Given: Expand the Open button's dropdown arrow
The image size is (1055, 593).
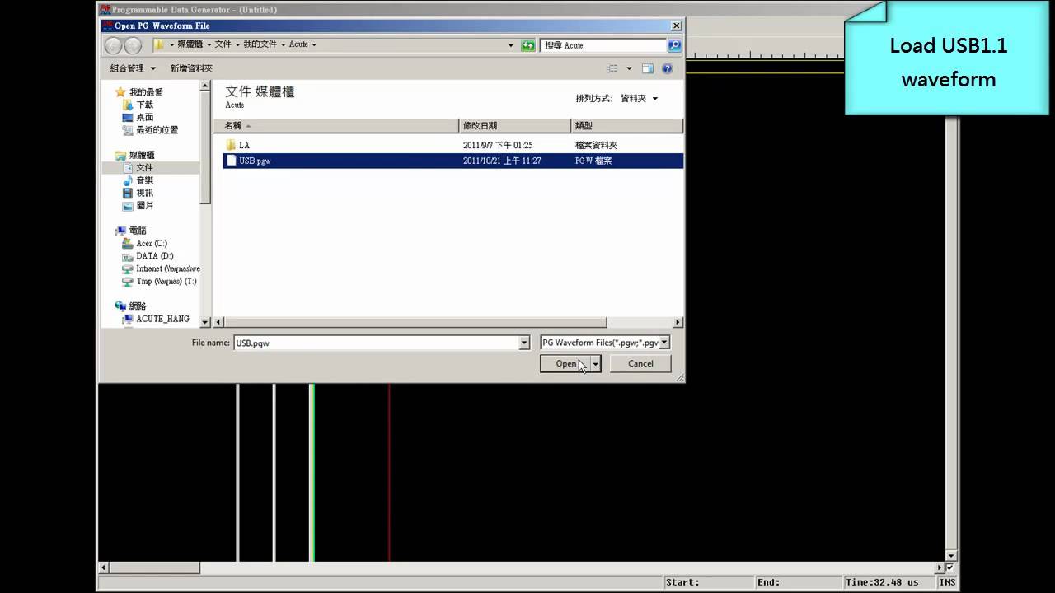Looking at the screenshot, I should [x=595, y=363].
